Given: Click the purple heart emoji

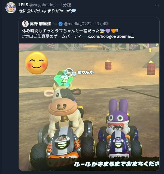Looking at the screenshot, I should tap(108, 31).
